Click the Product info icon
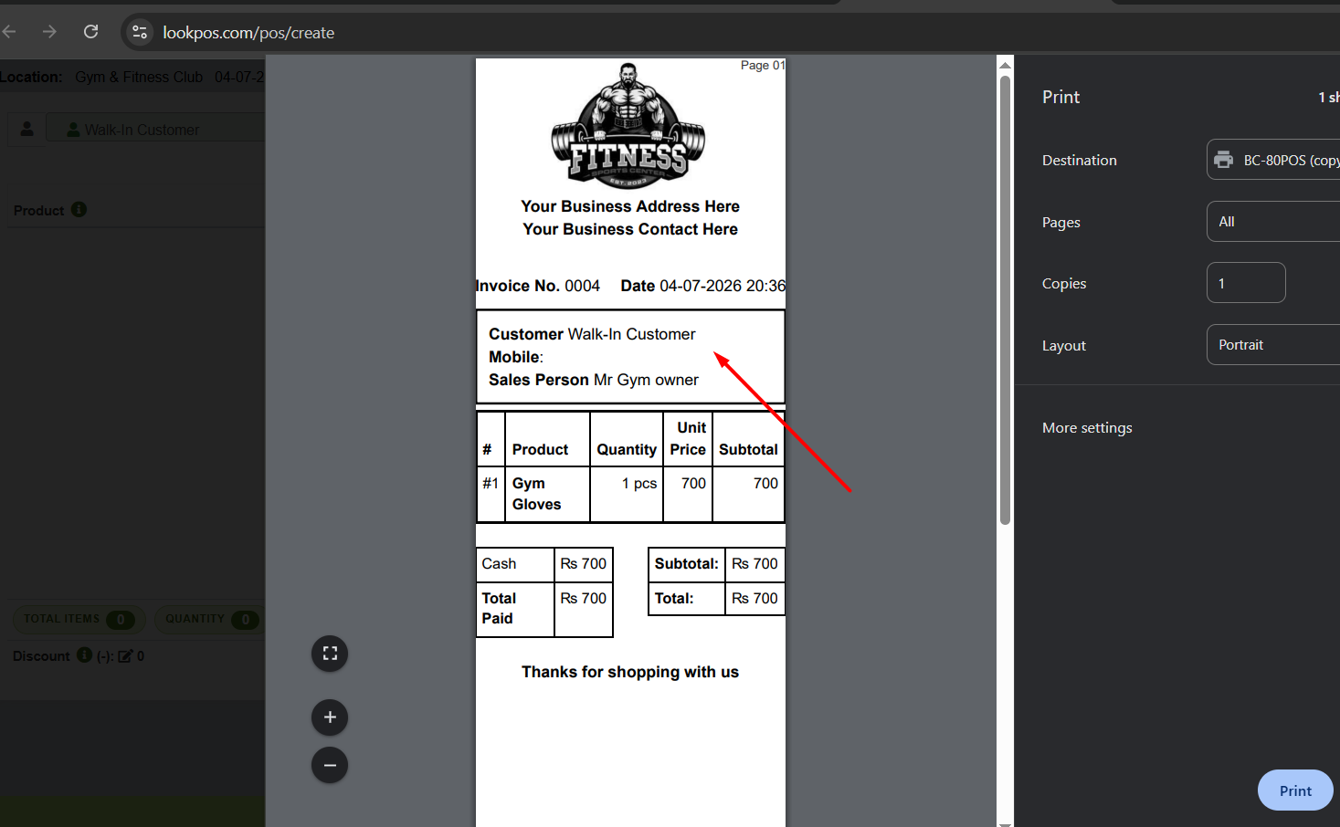This screenshot has height=827, width=1340. pyautogui.click(x=79, y=209)
